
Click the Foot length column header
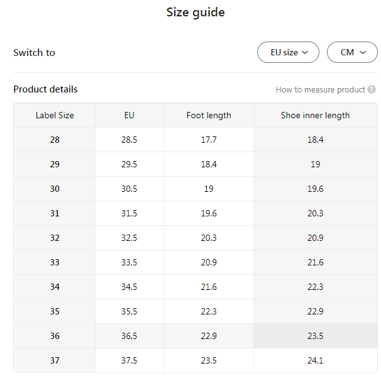click(x=209, y=115)
